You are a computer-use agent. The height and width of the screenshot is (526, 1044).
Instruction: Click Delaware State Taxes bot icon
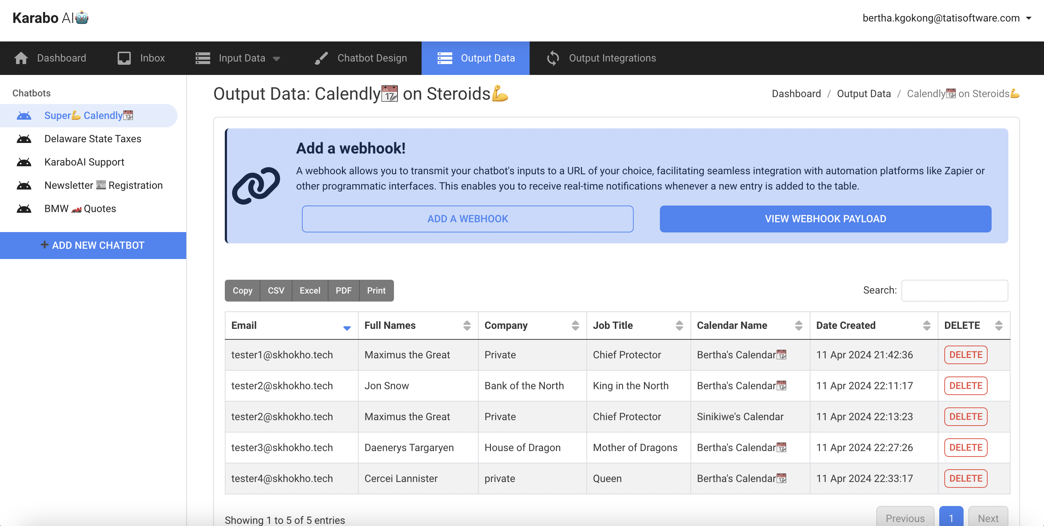[x=24, y=139]
